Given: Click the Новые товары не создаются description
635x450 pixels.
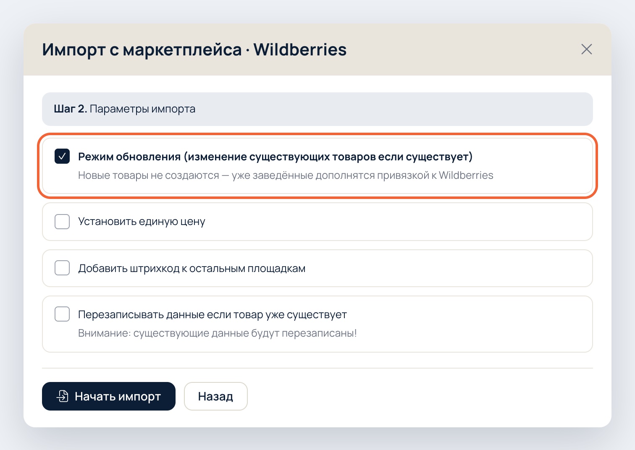Looking at the screenshot, I should (x=286, y=175).
